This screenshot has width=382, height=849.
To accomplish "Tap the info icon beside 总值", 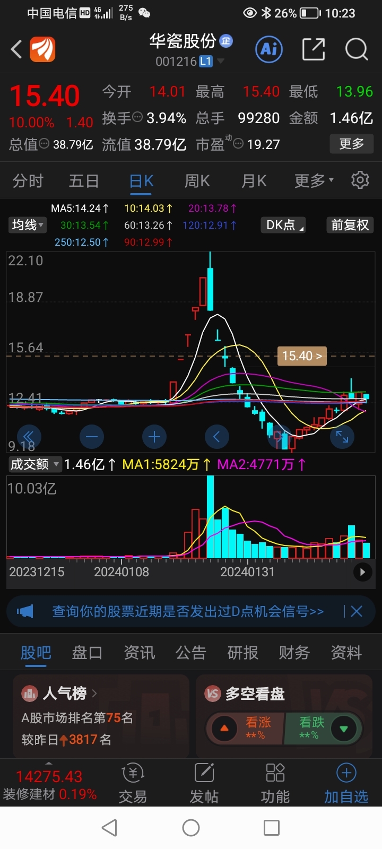I will click(x=45, y=143).
